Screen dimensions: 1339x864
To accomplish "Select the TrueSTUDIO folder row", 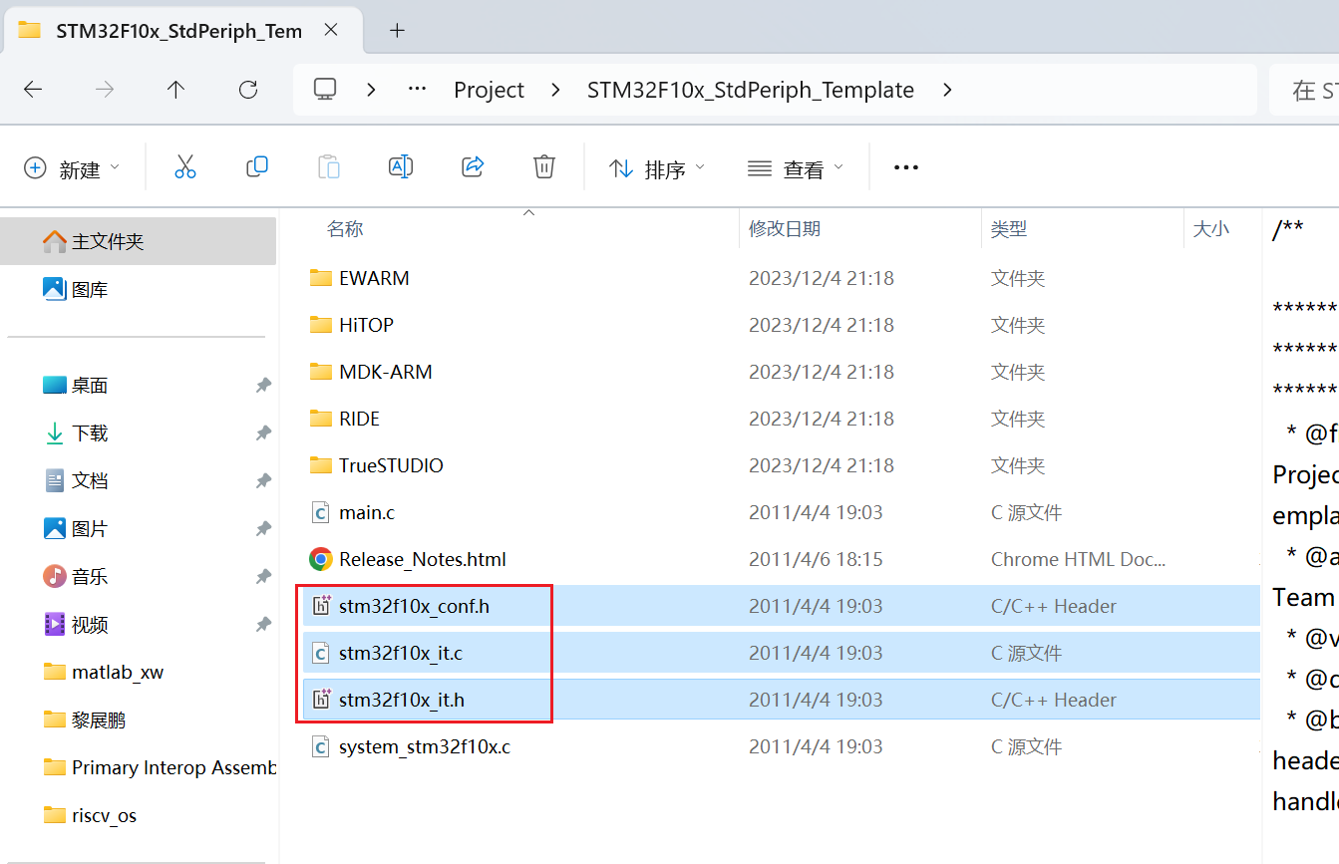I will tap(781, 465).
